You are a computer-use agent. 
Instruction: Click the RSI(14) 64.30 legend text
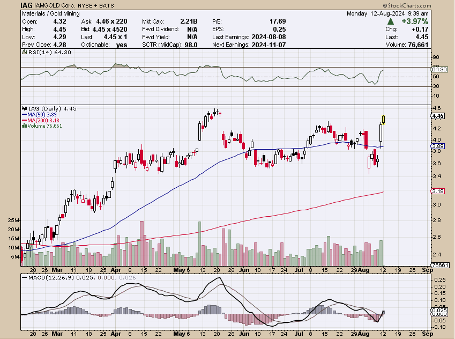[50, 52]
